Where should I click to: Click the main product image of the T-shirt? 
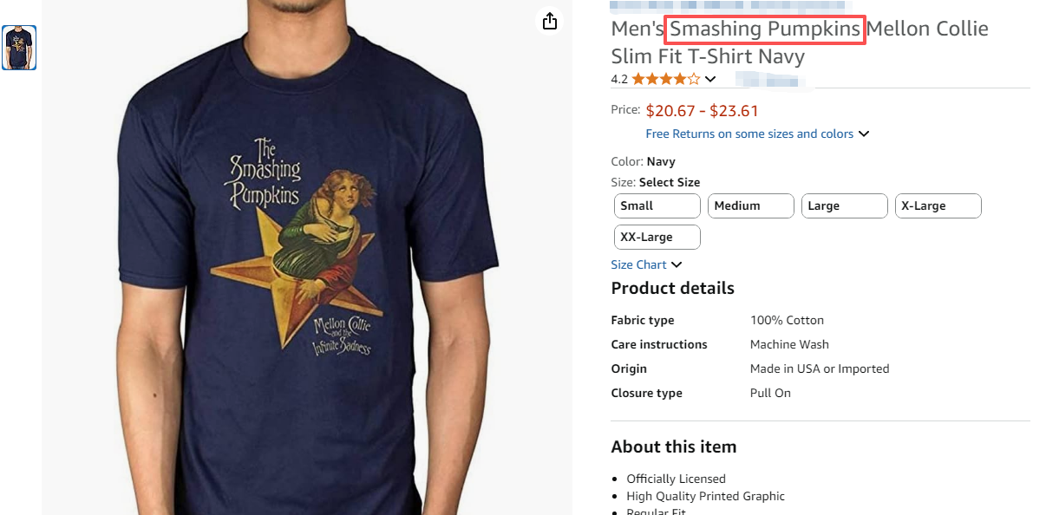307,260
